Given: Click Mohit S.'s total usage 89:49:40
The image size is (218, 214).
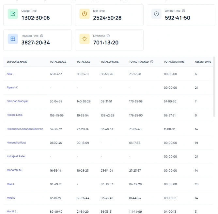Looking at the screenshot, I should click(x=56, y=212).
